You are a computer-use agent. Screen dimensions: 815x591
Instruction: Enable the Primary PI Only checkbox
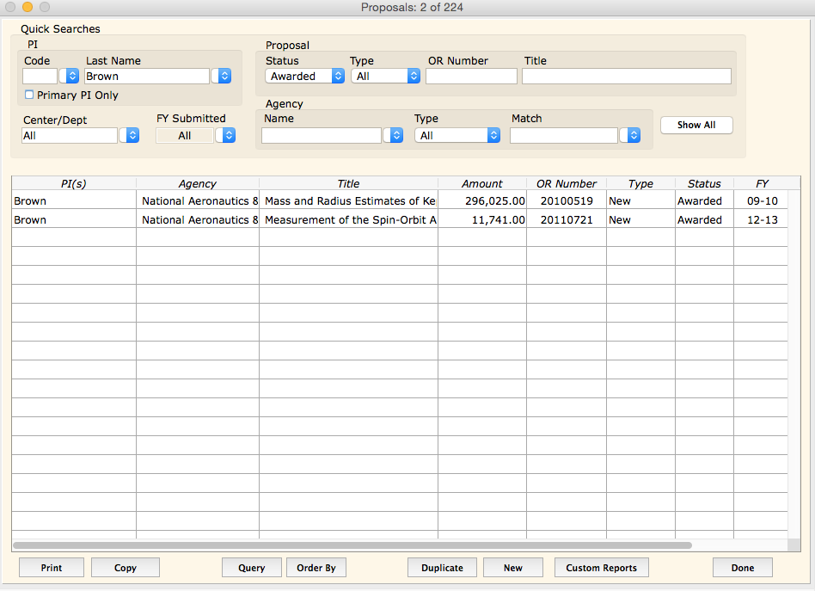30,95
